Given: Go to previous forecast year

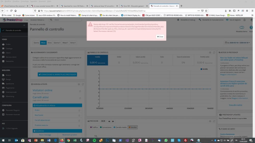Looking at the screenshot, I should click(109, 121).
